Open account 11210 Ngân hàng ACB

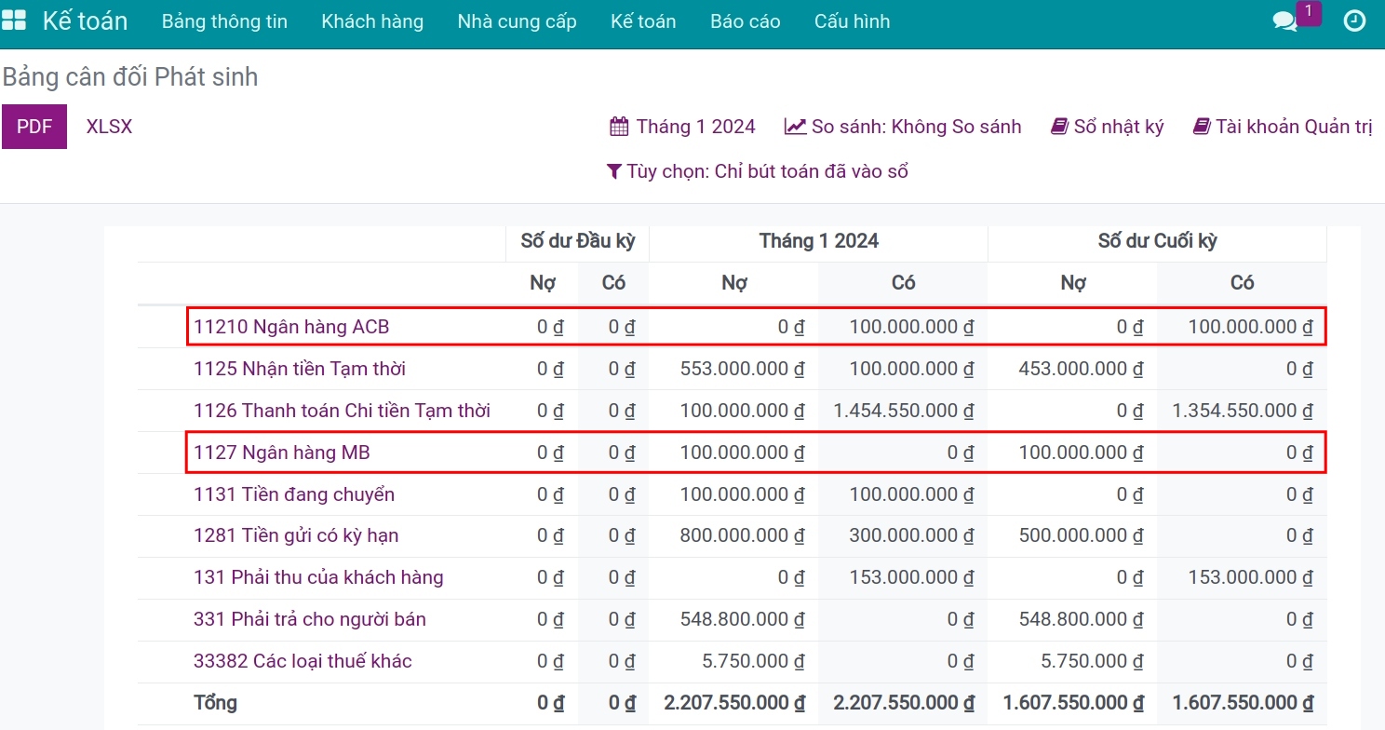(x=291, y=327)
